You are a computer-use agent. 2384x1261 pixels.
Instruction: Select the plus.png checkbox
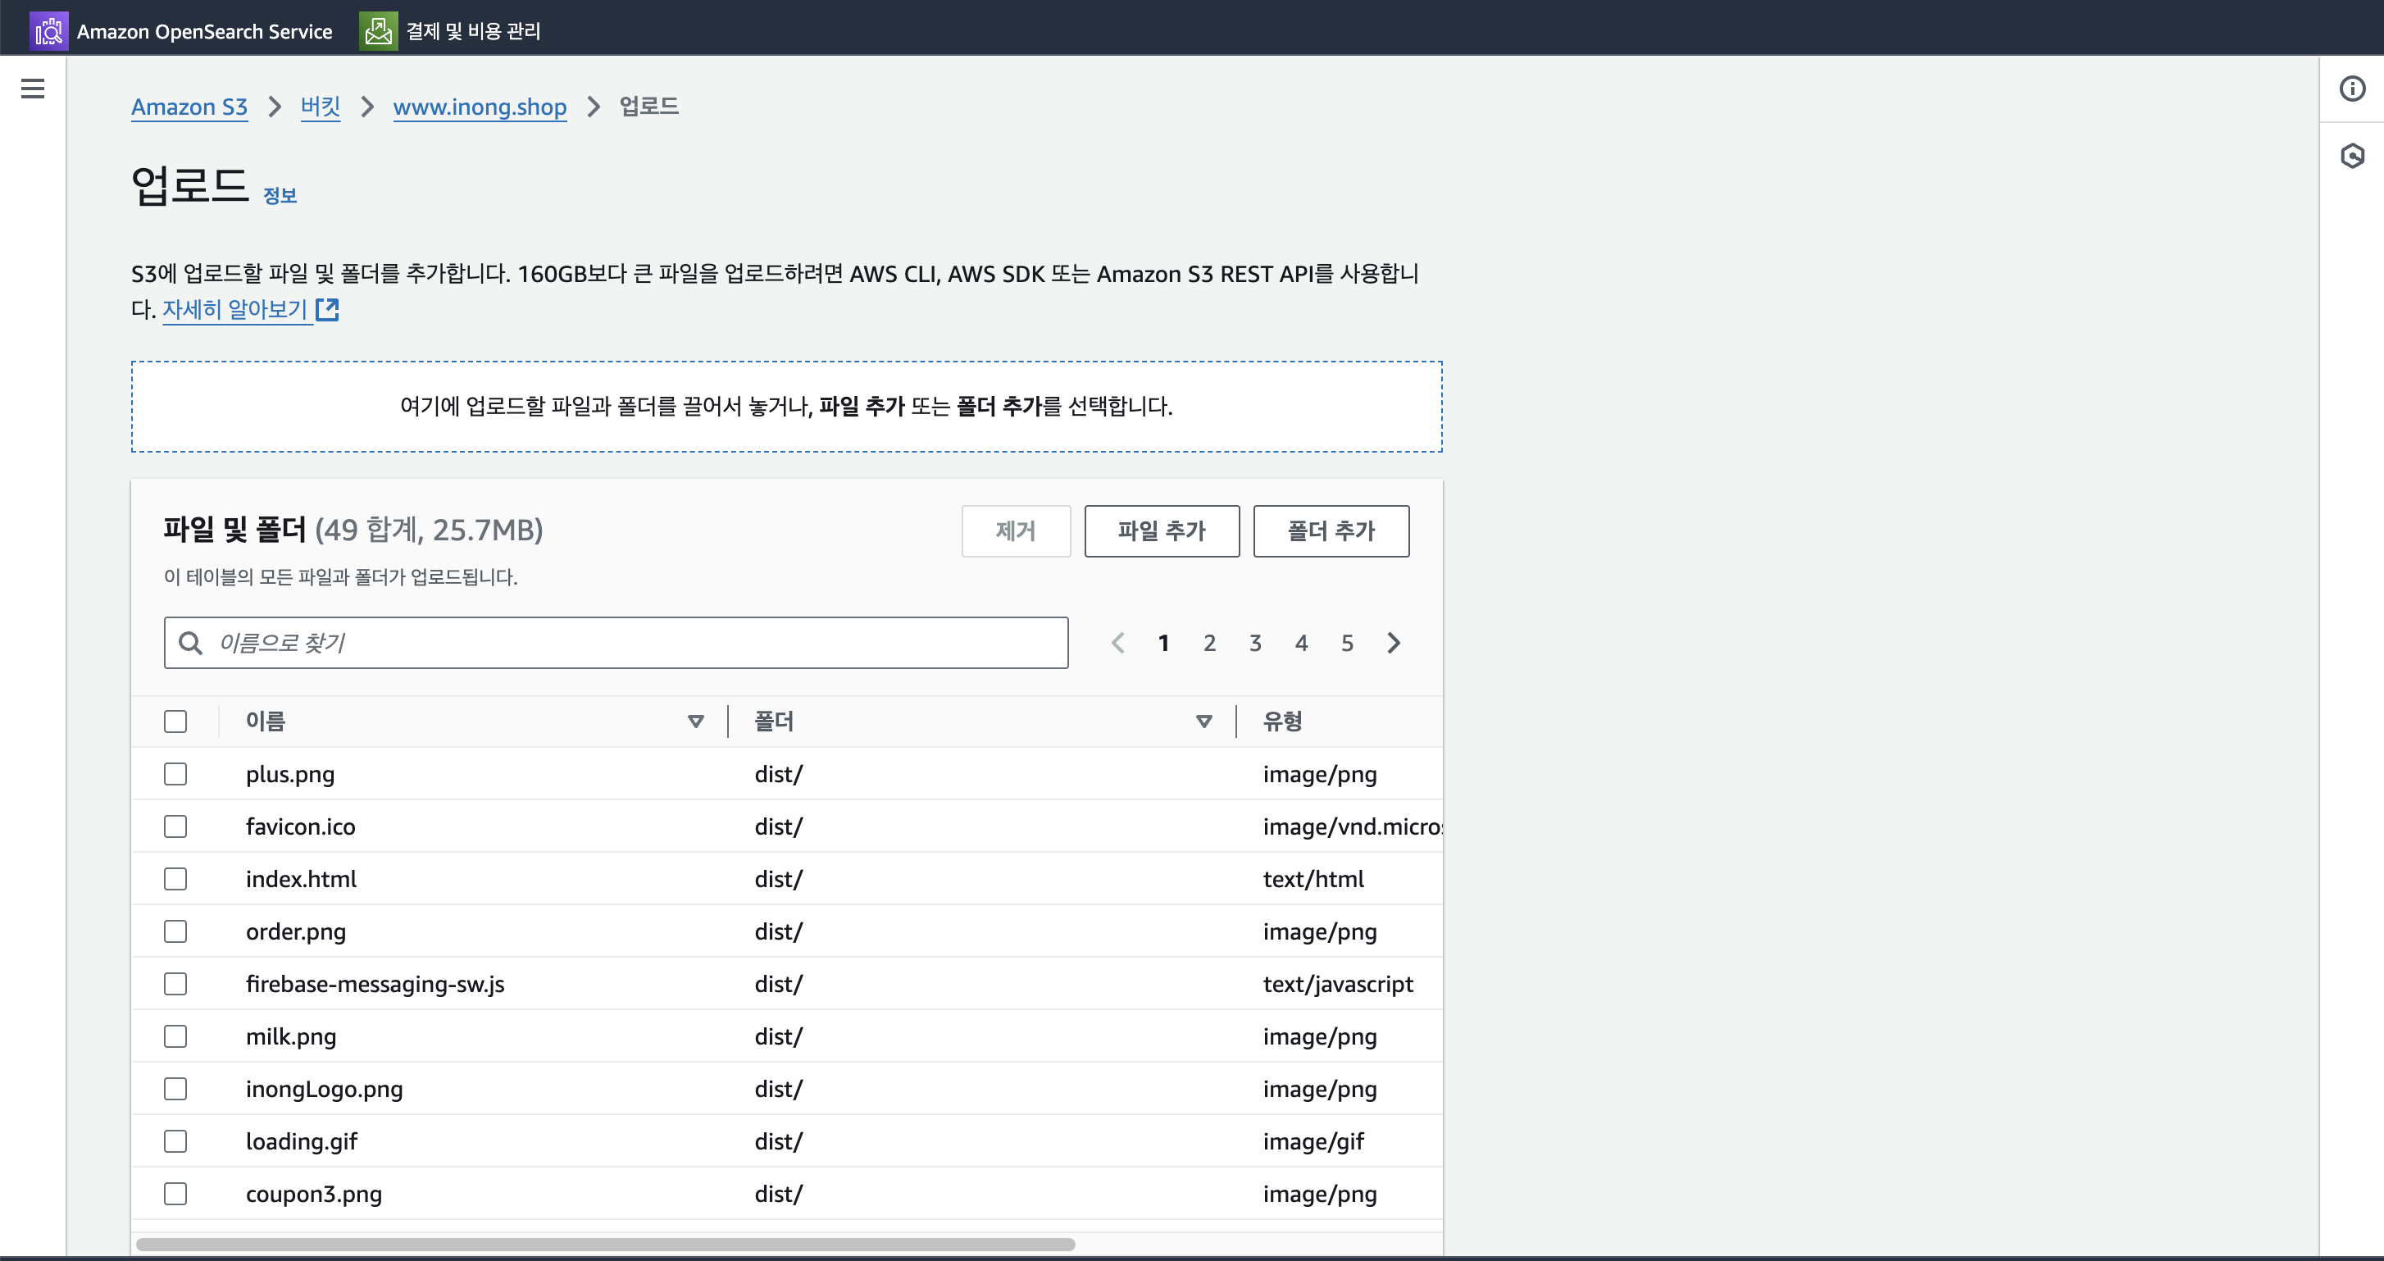(x=175, y=774)
